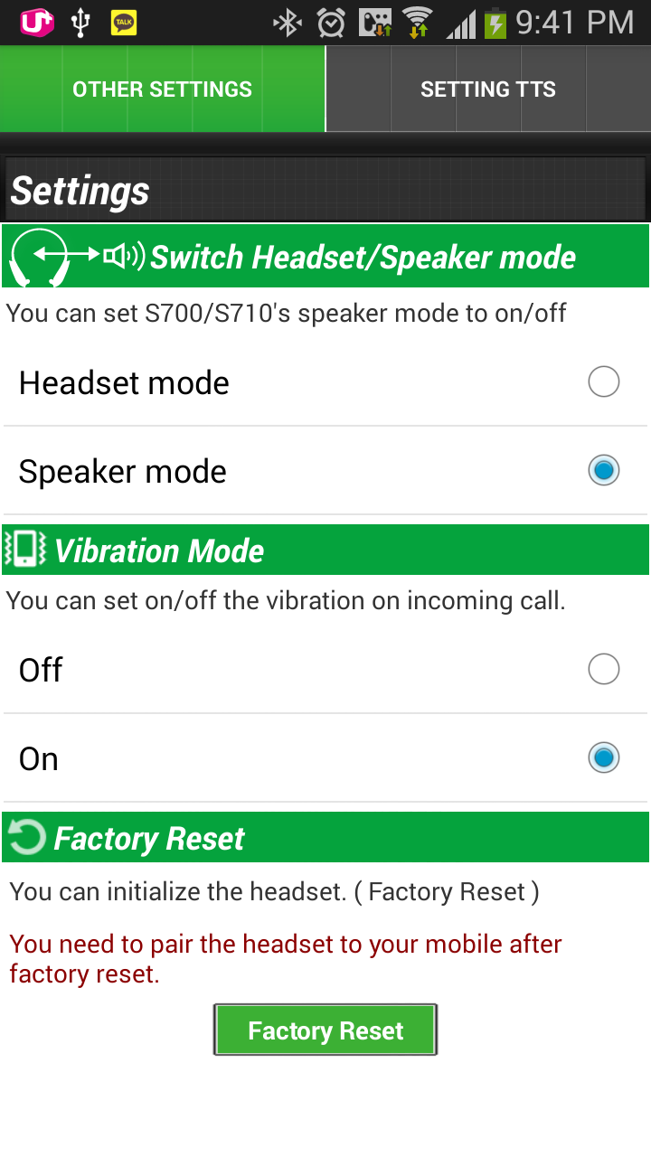Screen dimensions: 651x1157
Task: Turn vibration Off with its radio button
Action: click(603, 670)
